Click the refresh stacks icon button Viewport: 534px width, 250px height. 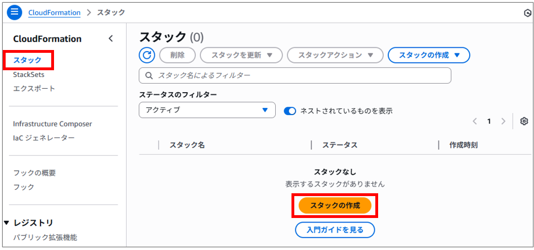pyautogui.click(x=147, y=55)
